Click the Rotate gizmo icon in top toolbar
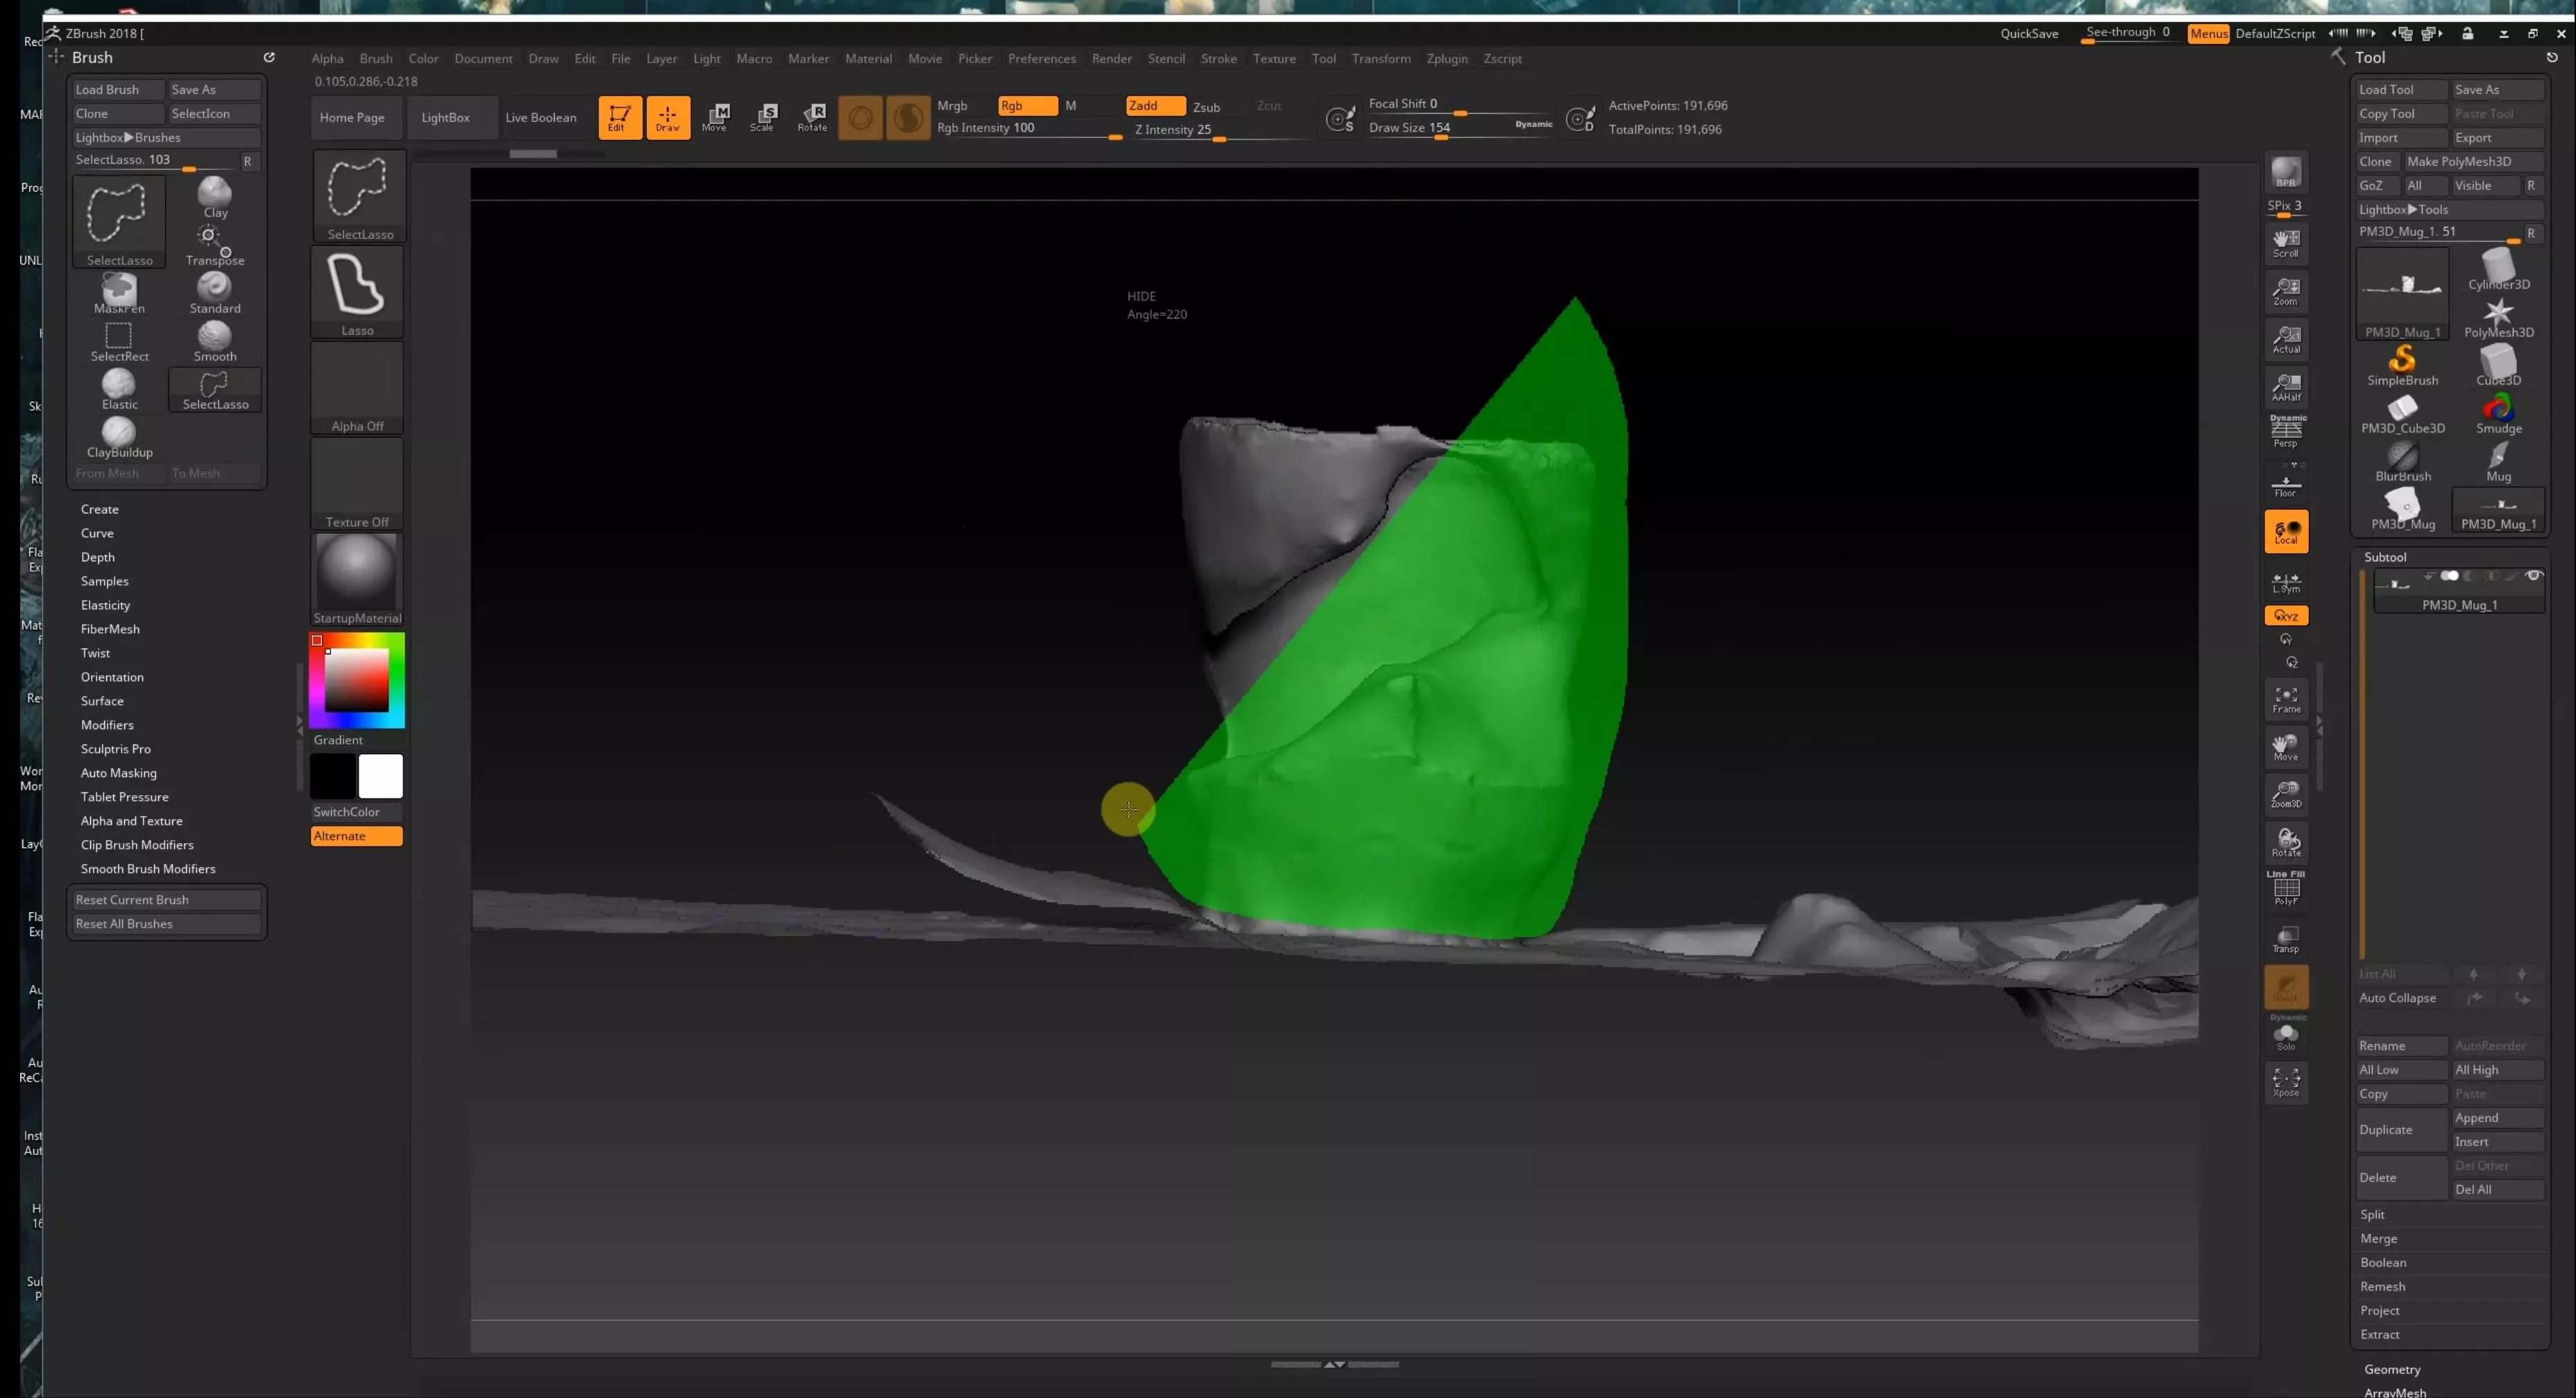Viewport: 2576px width, 1398px height. click(812, 117)
